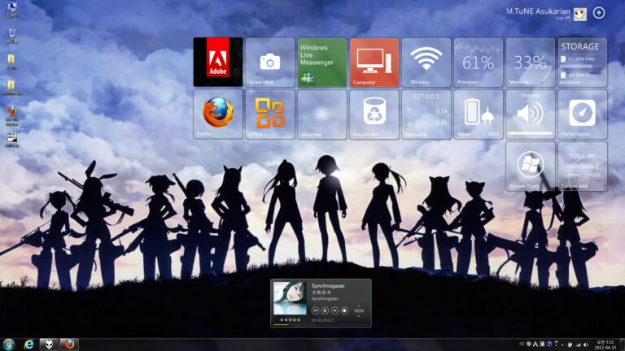
Task: Click the tray network signal icon
Action: (578, 344)
